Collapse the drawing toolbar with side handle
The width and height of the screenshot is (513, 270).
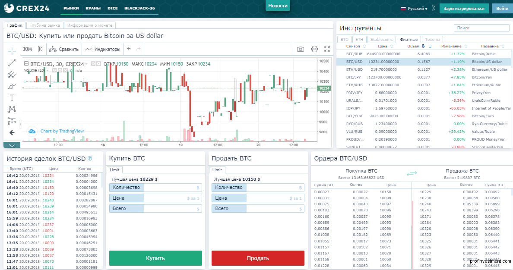click(21, 124)
